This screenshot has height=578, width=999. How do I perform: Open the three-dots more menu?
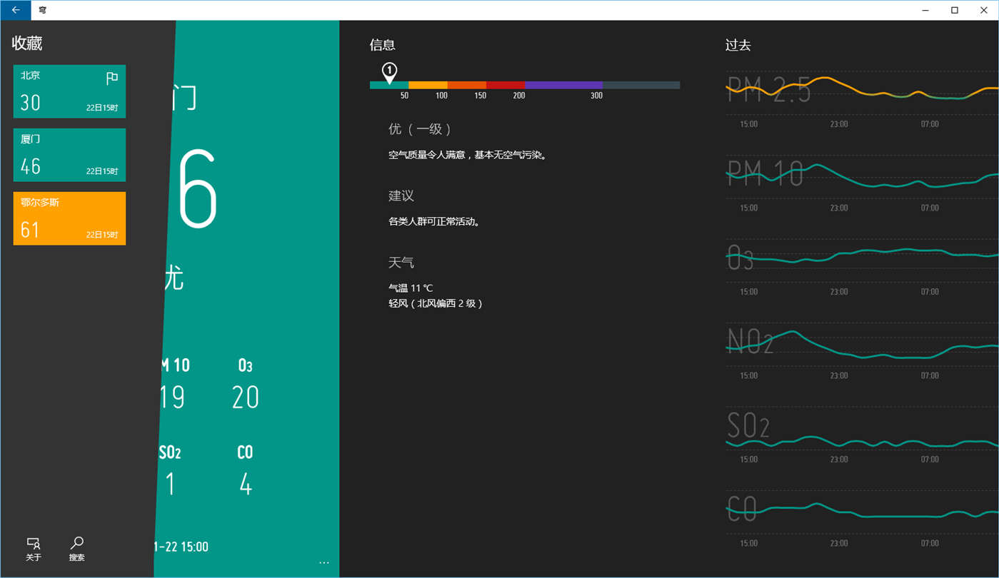tap(324, 562)
